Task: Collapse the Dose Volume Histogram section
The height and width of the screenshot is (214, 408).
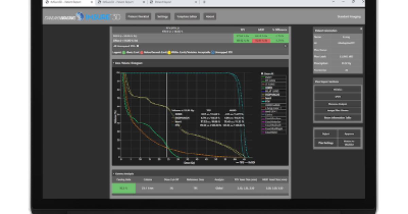Action: coord(113,63)
